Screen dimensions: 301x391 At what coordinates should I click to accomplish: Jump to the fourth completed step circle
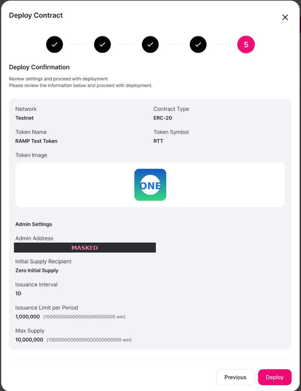[198, 44]
